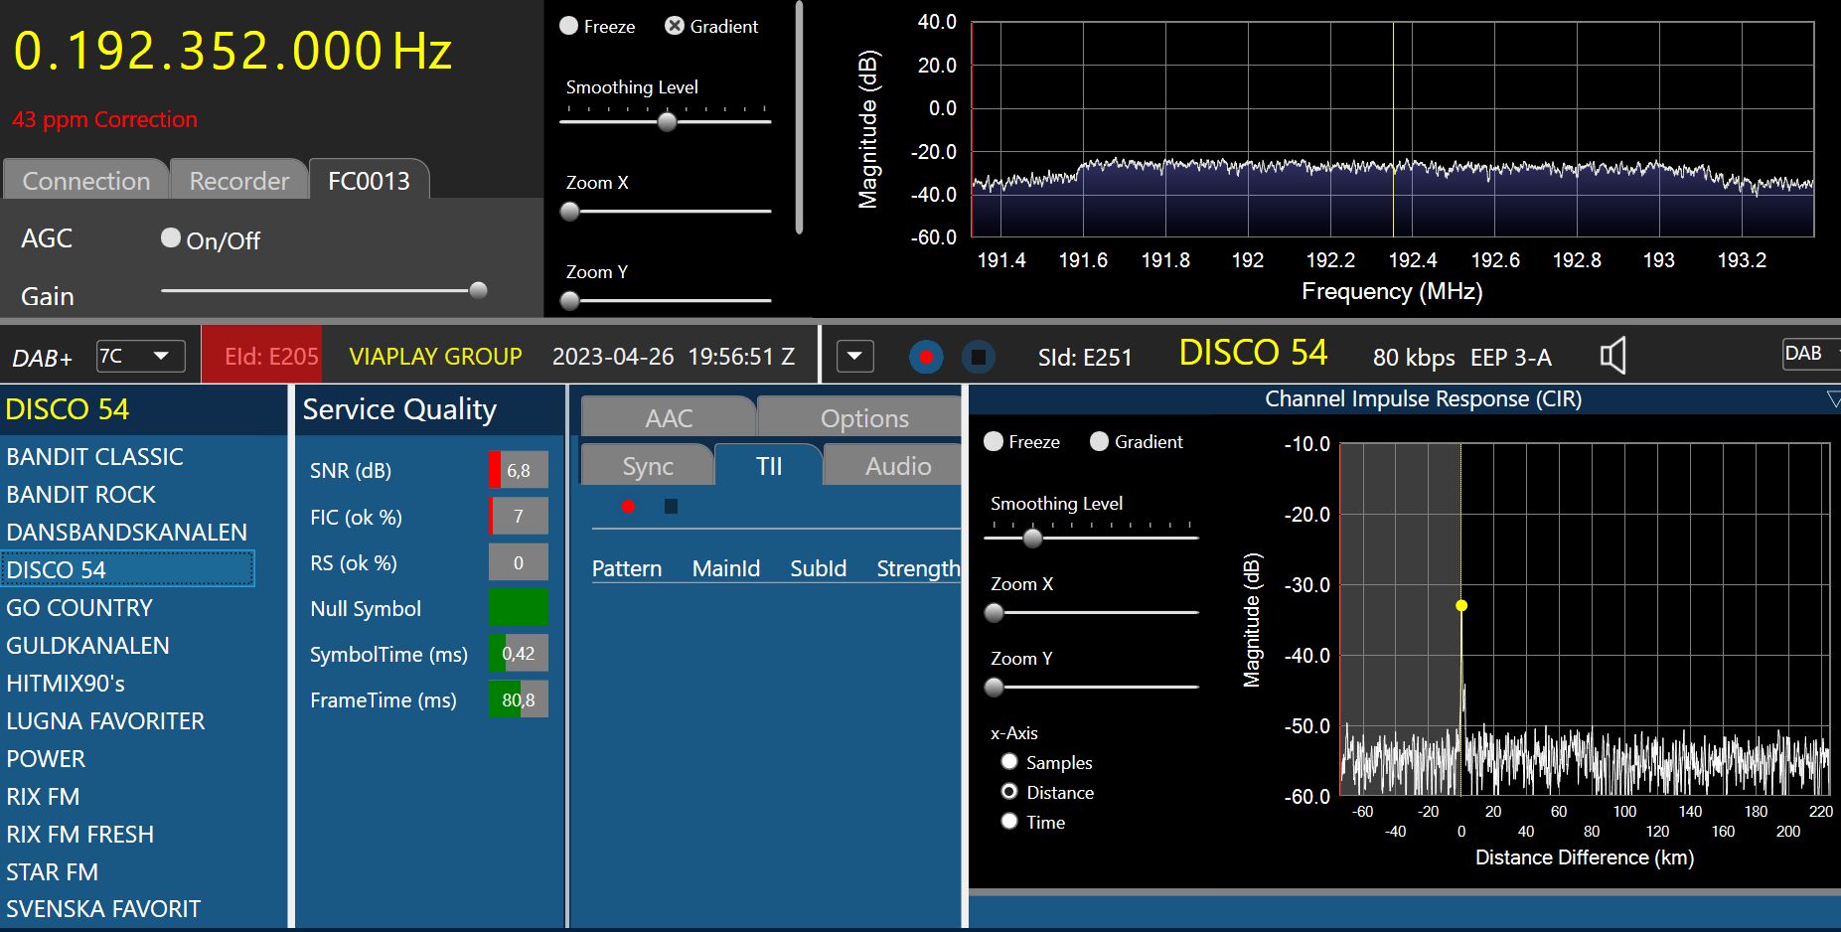This screenshot has width=1841, height=932.
Task: Start recording with the red record button
Action: click(926, 357)
